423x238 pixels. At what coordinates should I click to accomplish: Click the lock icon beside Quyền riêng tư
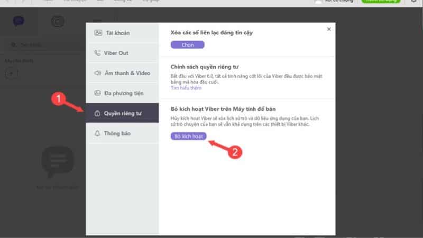[97, 113]
